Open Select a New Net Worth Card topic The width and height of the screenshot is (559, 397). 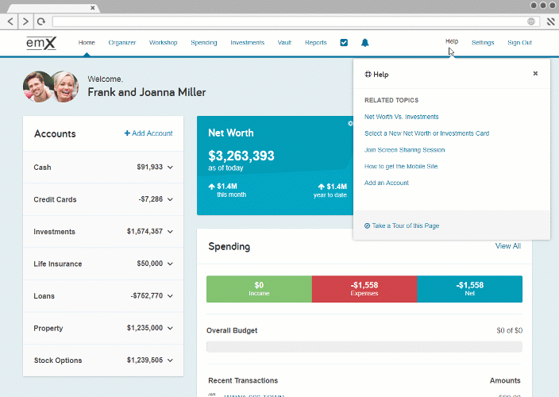[426, 133]
